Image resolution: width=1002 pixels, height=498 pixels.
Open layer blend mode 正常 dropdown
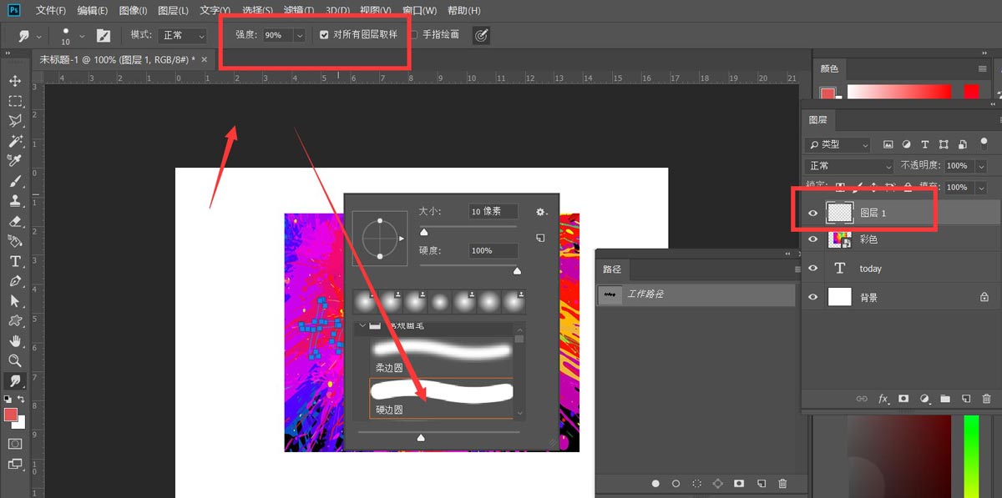(849, 166)
